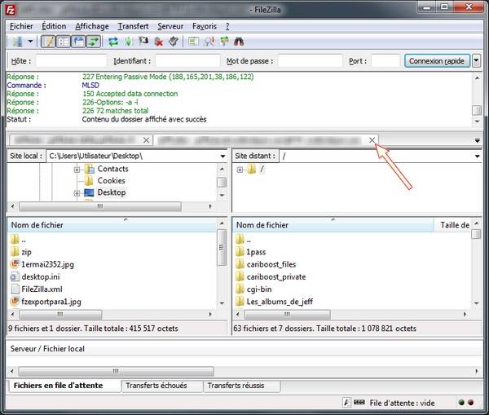Viewport: 489px width, 415px height.
Task: Focus the Mot de passe field
Action: click(x=311, y=61)
